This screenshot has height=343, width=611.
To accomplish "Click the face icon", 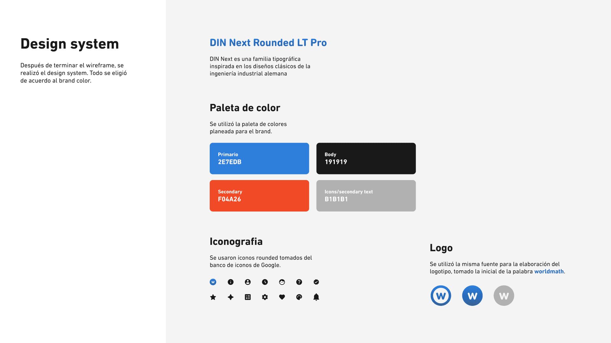I will click(x=282, y=282).
